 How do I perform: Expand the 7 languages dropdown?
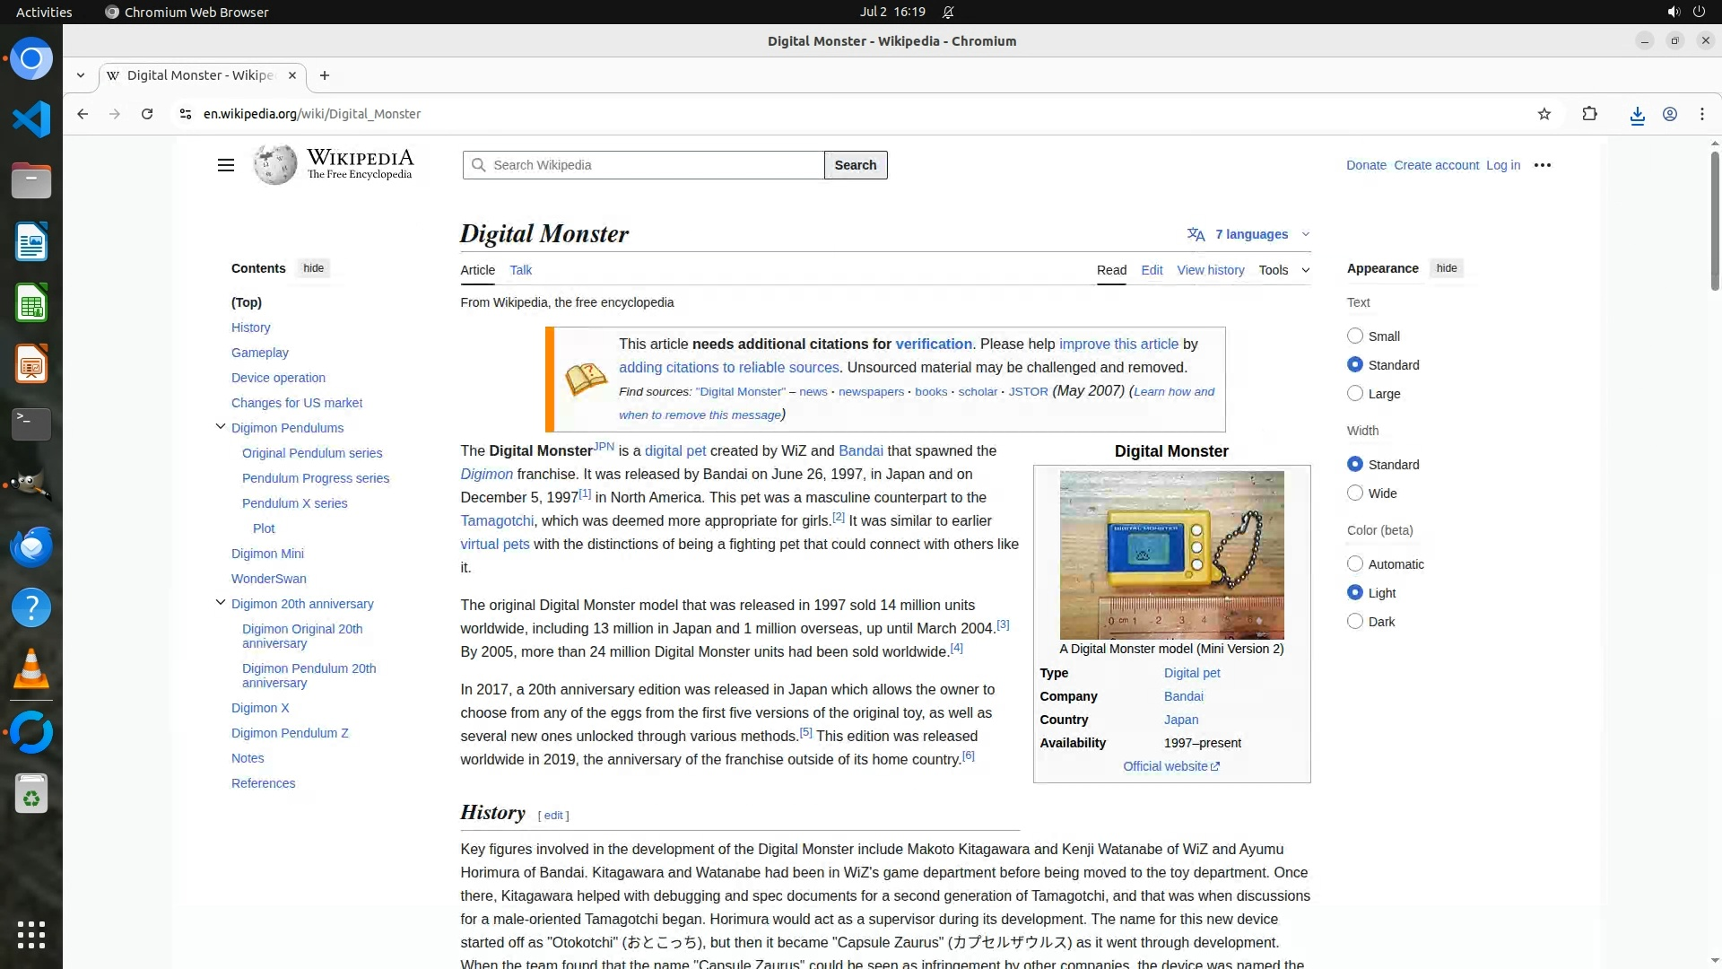click(1250, 234)
